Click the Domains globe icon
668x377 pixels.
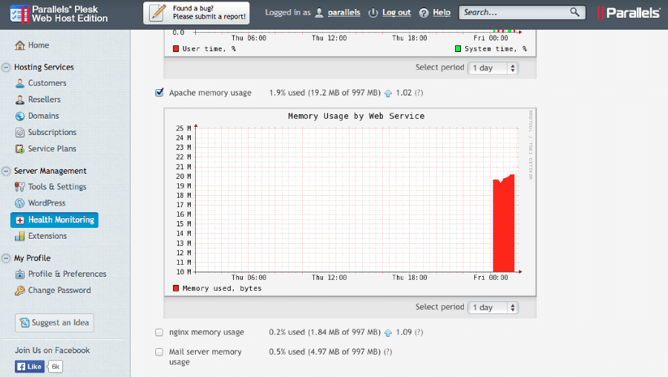click(19, 116)
